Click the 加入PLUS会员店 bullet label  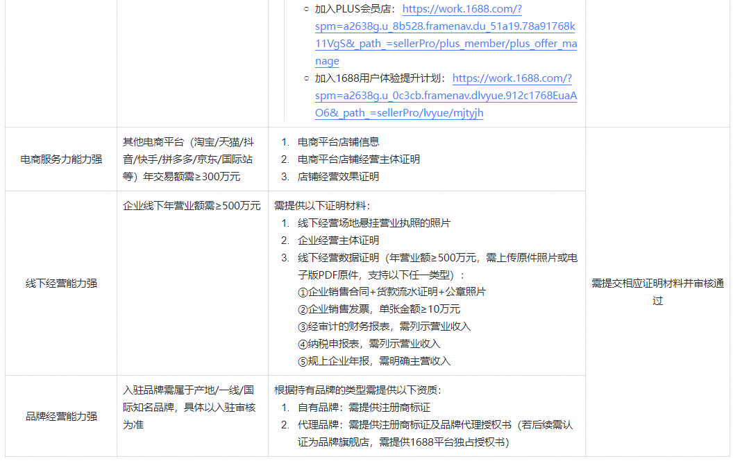354,10
